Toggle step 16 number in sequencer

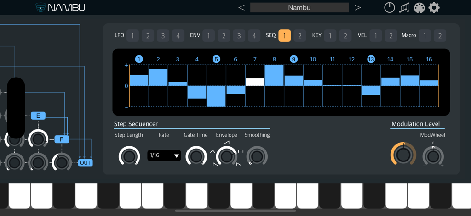click(x=429, y=59)
